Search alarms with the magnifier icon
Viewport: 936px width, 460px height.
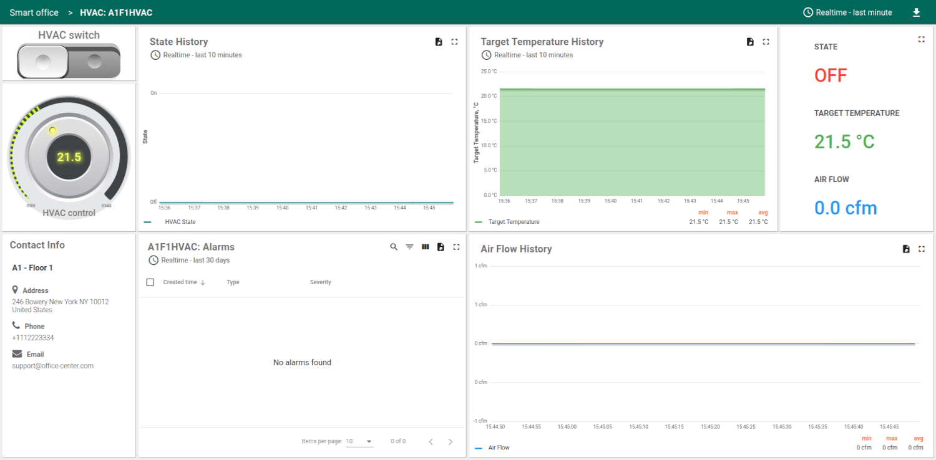tap(394, 247)
